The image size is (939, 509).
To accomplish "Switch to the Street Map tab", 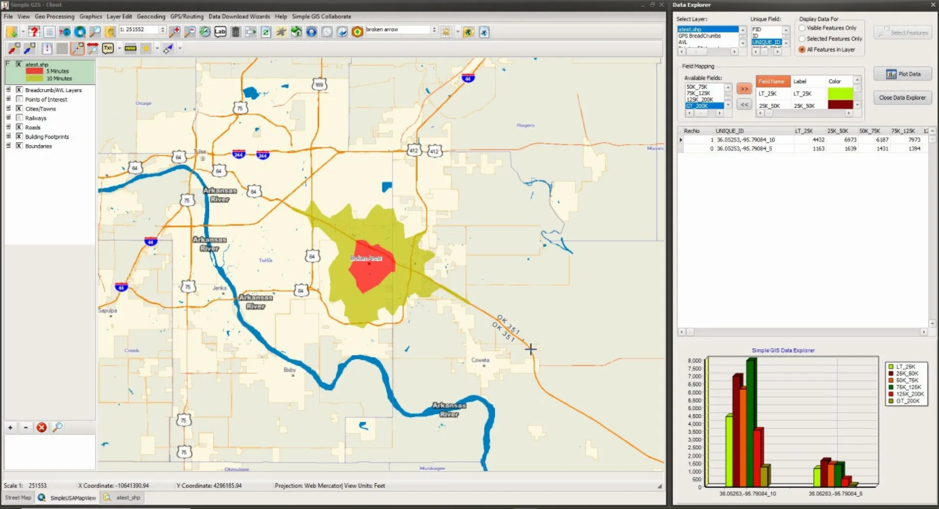I will click(x=17, y=497).
